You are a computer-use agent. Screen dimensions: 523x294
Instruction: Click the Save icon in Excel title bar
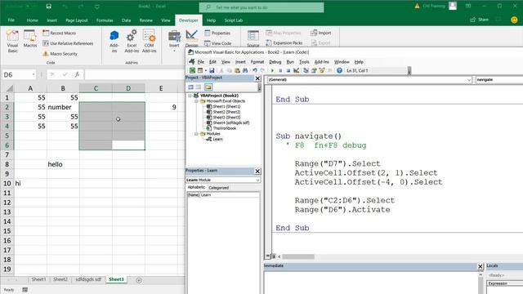pos(49,7)
